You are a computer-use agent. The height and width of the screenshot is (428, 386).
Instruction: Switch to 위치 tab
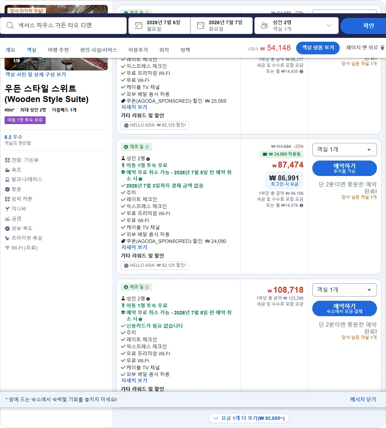(164, 50)
